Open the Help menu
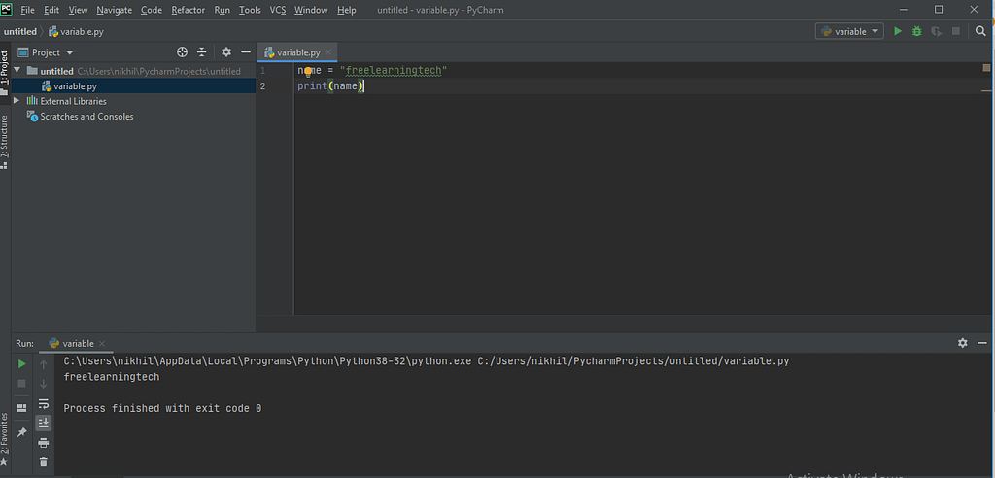 coord(347,10)
